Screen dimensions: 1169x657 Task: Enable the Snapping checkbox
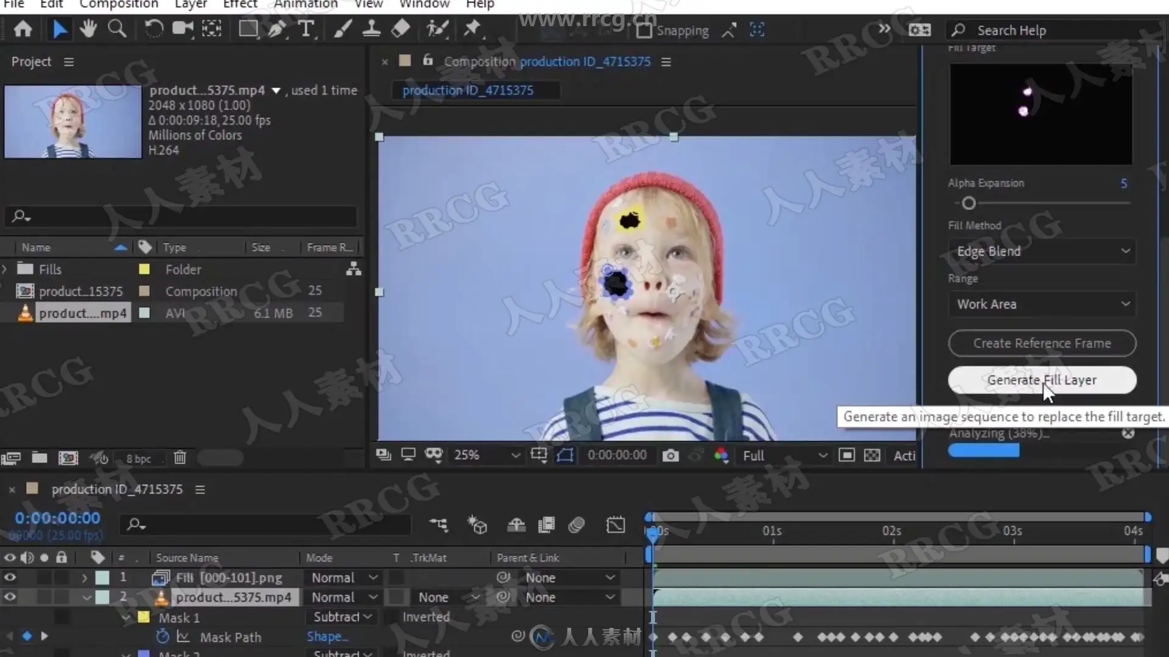tap(644, 30)
